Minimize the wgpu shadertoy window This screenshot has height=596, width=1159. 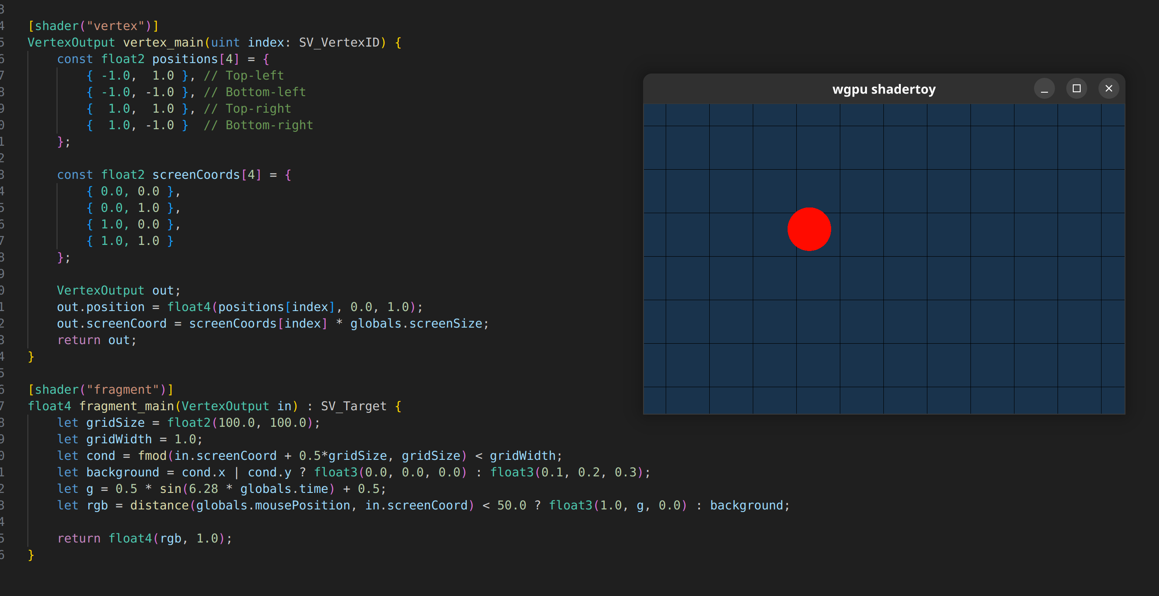coord(1044,89)
